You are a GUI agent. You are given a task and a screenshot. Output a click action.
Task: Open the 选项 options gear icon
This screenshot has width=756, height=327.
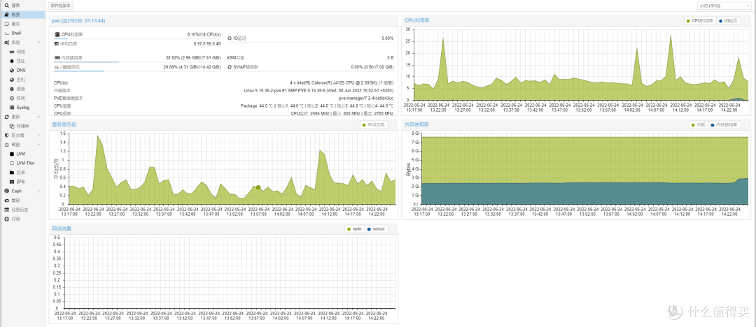(x=12, y=89)
